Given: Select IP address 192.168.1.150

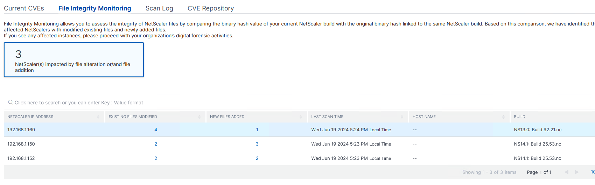Looking at the screenshot, I should tap(21, 144).
